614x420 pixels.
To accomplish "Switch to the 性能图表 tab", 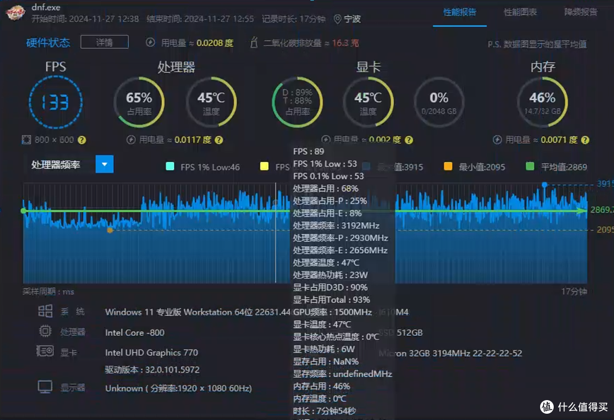I will 520,12.
